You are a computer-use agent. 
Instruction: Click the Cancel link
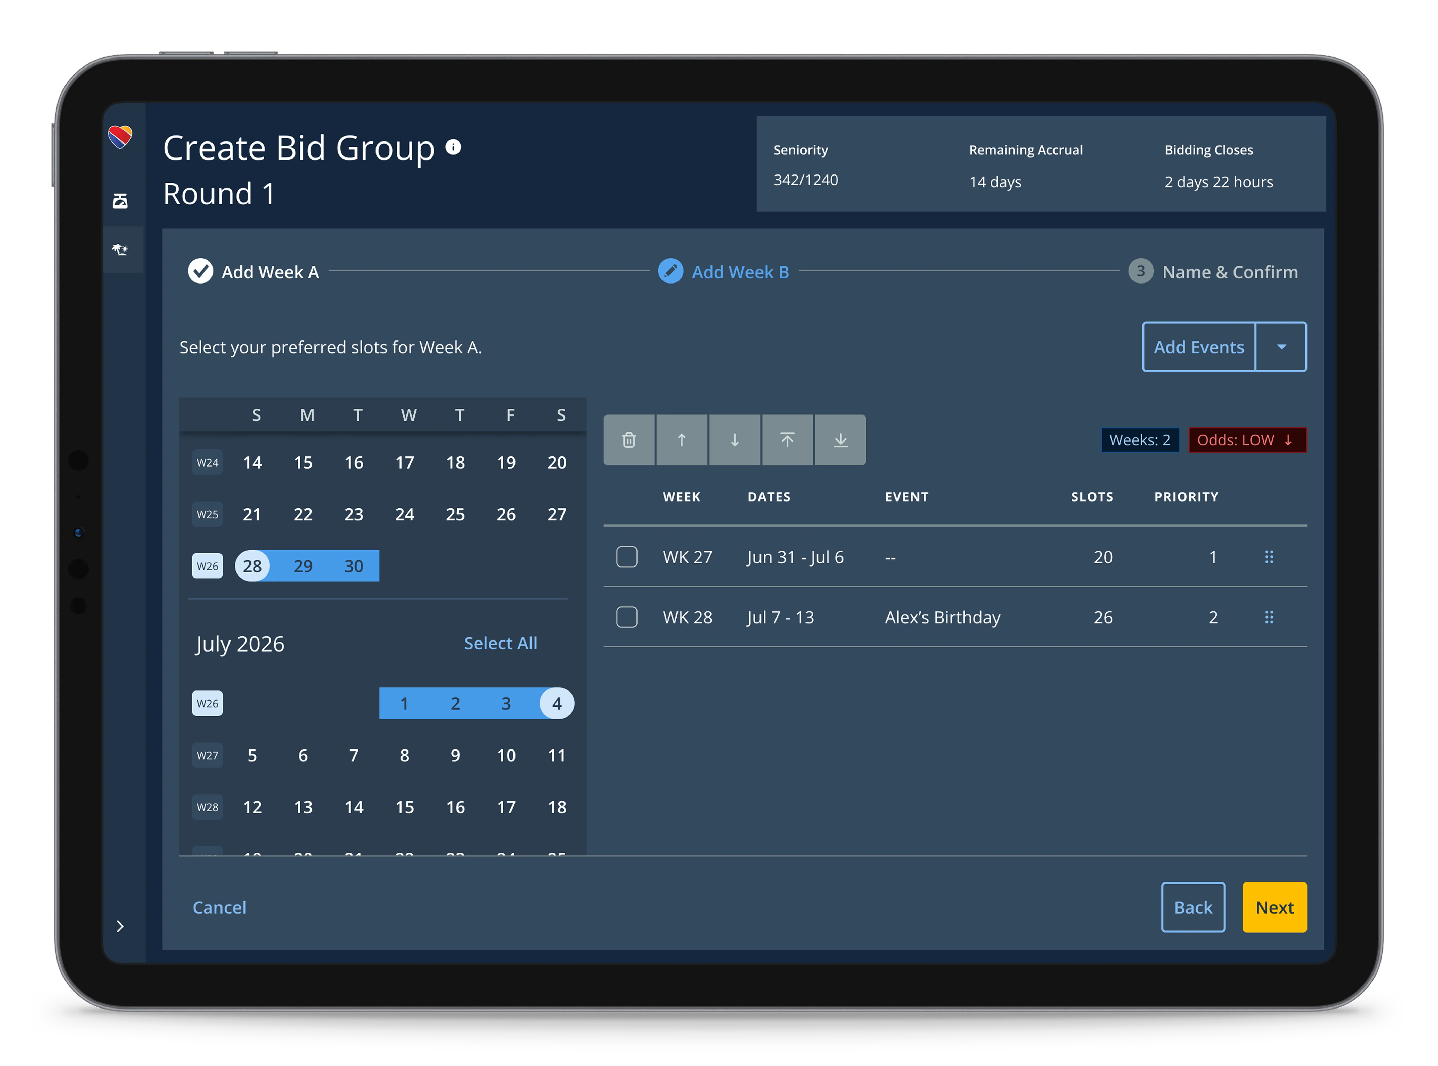click(219, 908)
